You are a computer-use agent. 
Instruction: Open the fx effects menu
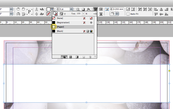pyautogui.click(x=89, y=9)
